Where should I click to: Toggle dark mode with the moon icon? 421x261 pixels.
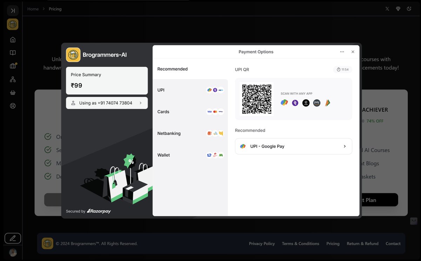tap(409, 9)
